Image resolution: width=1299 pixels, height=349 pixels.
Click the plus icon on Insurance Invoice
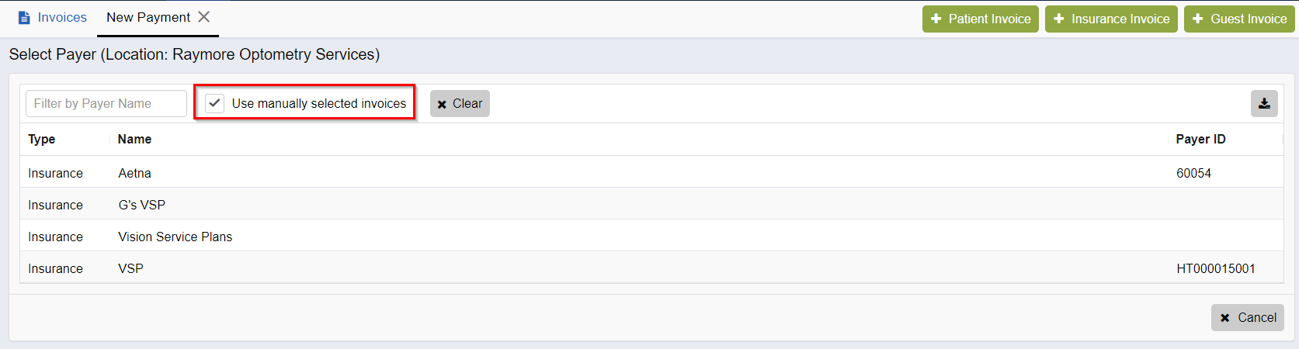1058,19
